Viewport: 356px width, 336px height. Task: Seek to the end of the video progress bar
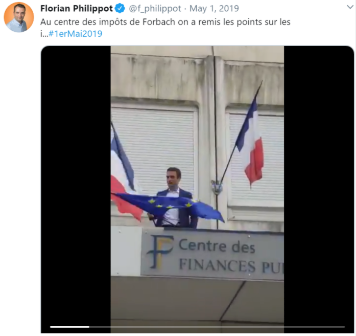[x=345, y=327]
